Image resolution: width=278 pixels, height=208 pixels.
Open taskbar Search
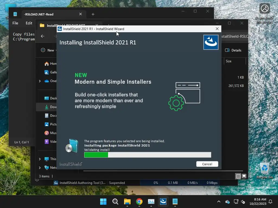115,201
